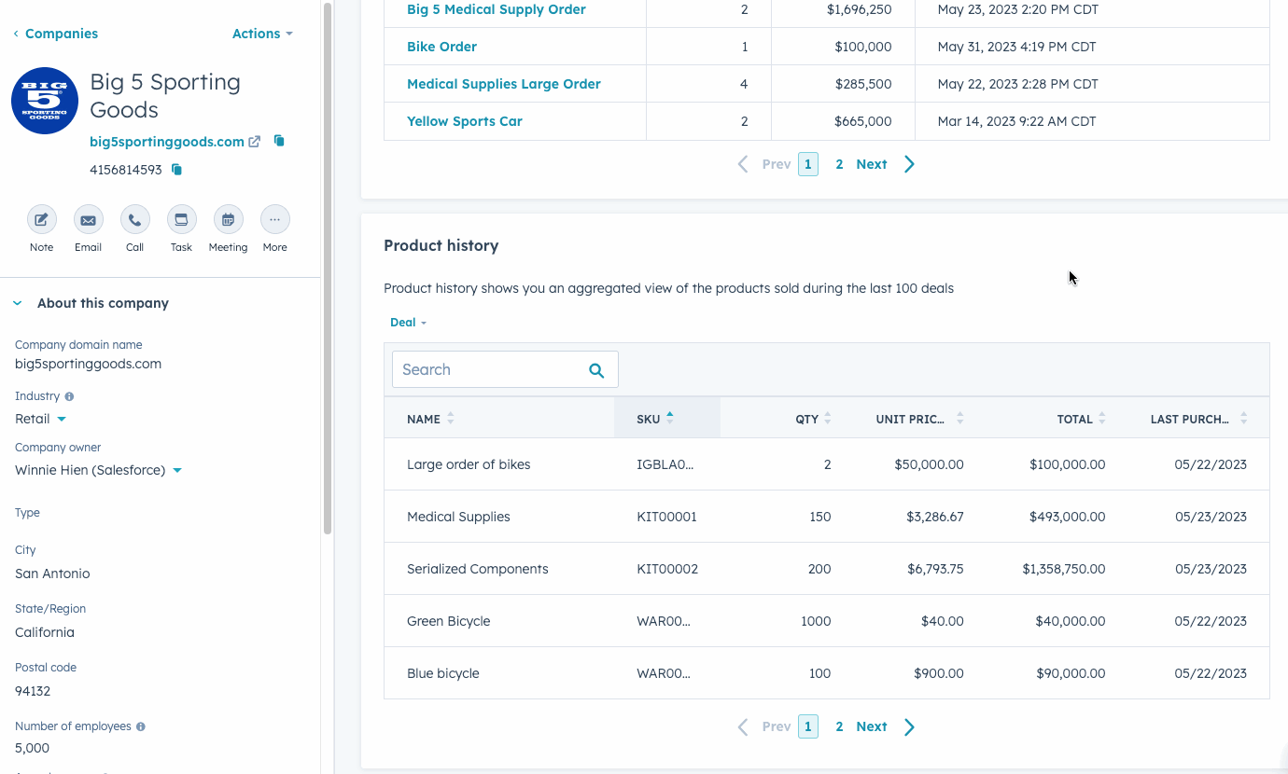Open the Medical Supplies Large Order deal
Image resolution: width=1288 pixels, height=774 pixels.
tap(504, 84)
